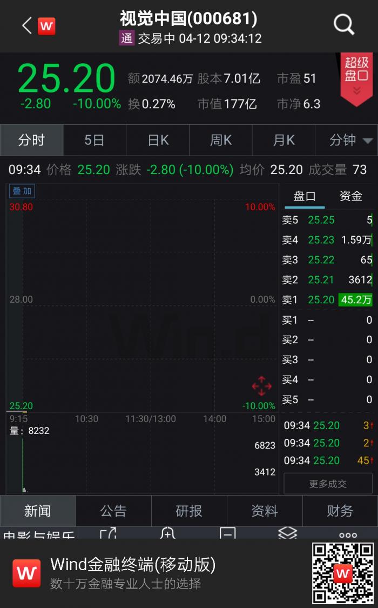The image size is (378, 608).
Task: Select the 日K chart tab
Action: click(158, 141)
